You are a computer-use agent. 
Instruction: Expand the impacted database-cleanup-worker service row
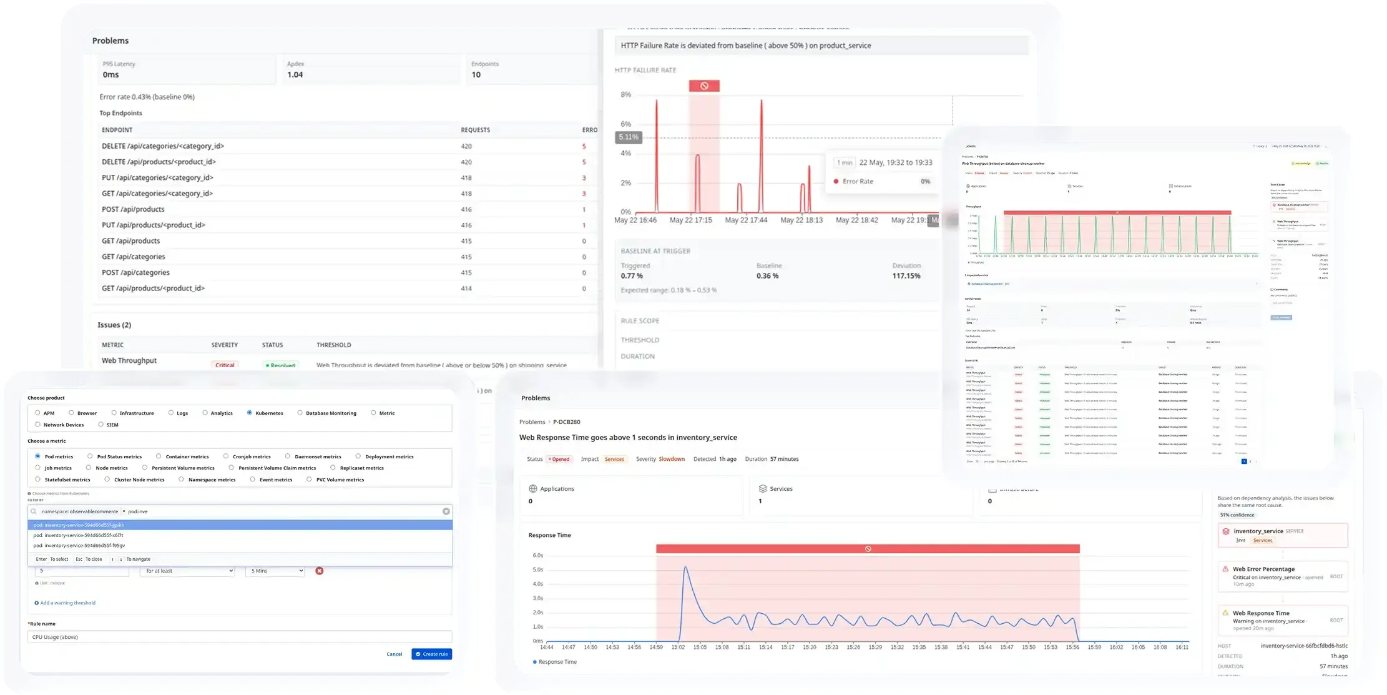click(x=1256, y=284)
